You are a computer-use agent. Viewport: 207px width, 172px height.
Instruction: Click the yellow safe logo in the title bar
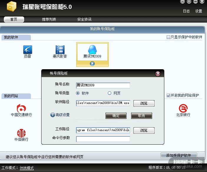pos(11,6)
